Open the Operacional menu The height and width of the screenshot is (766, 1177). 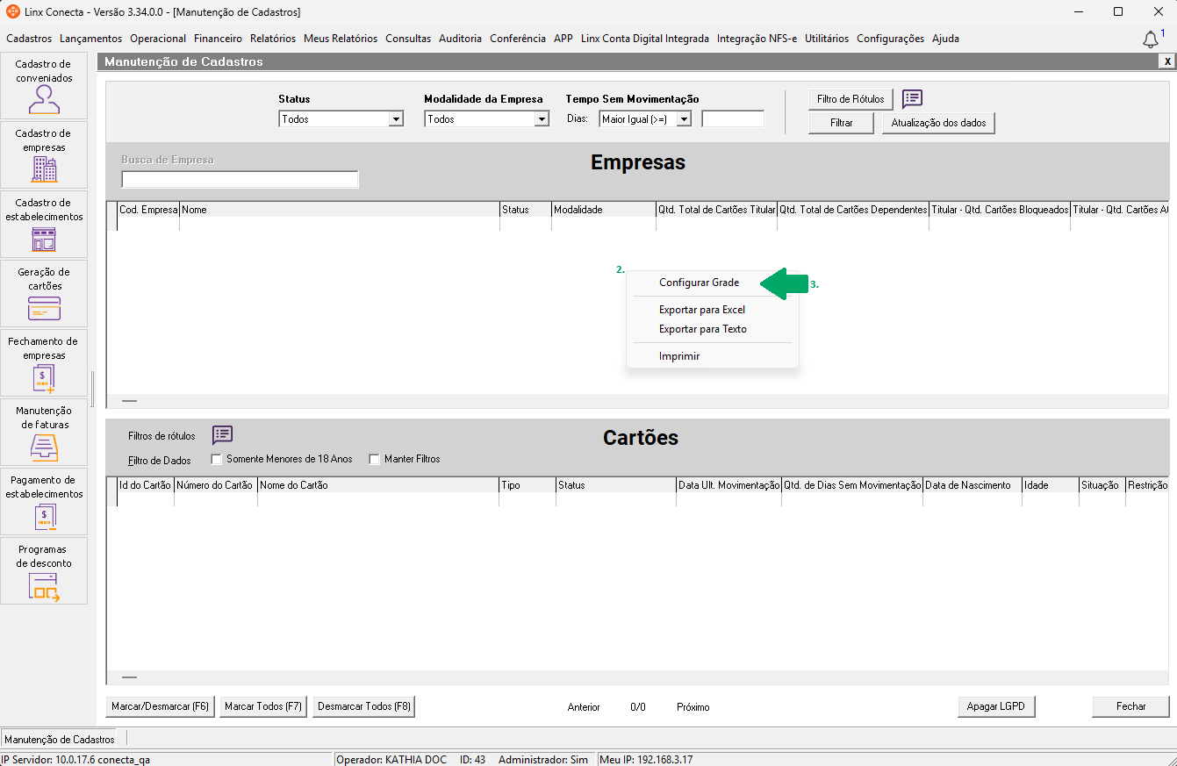point(158,39)
